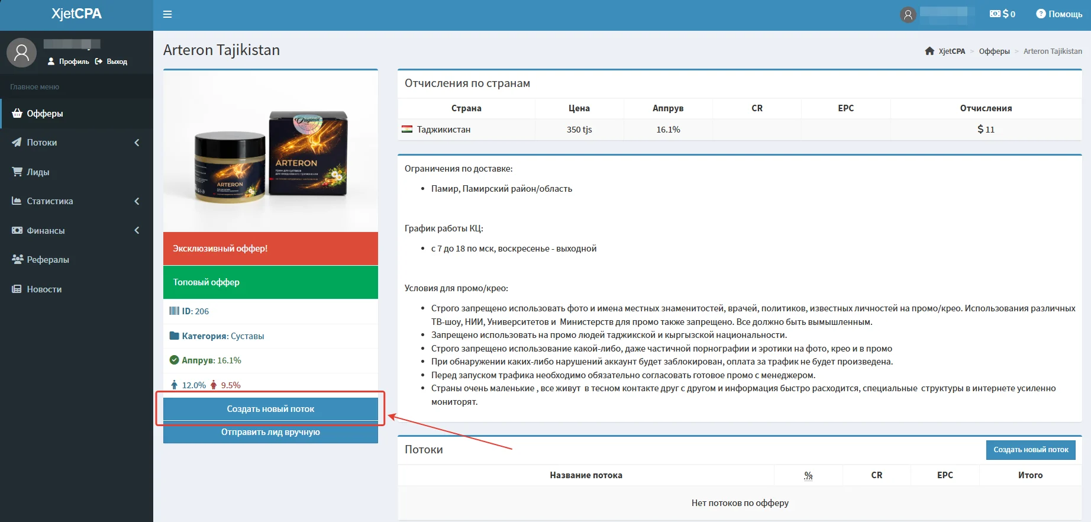
Task: Click the Эксклюзивный оффер! red banner
Action: (270, 249)
